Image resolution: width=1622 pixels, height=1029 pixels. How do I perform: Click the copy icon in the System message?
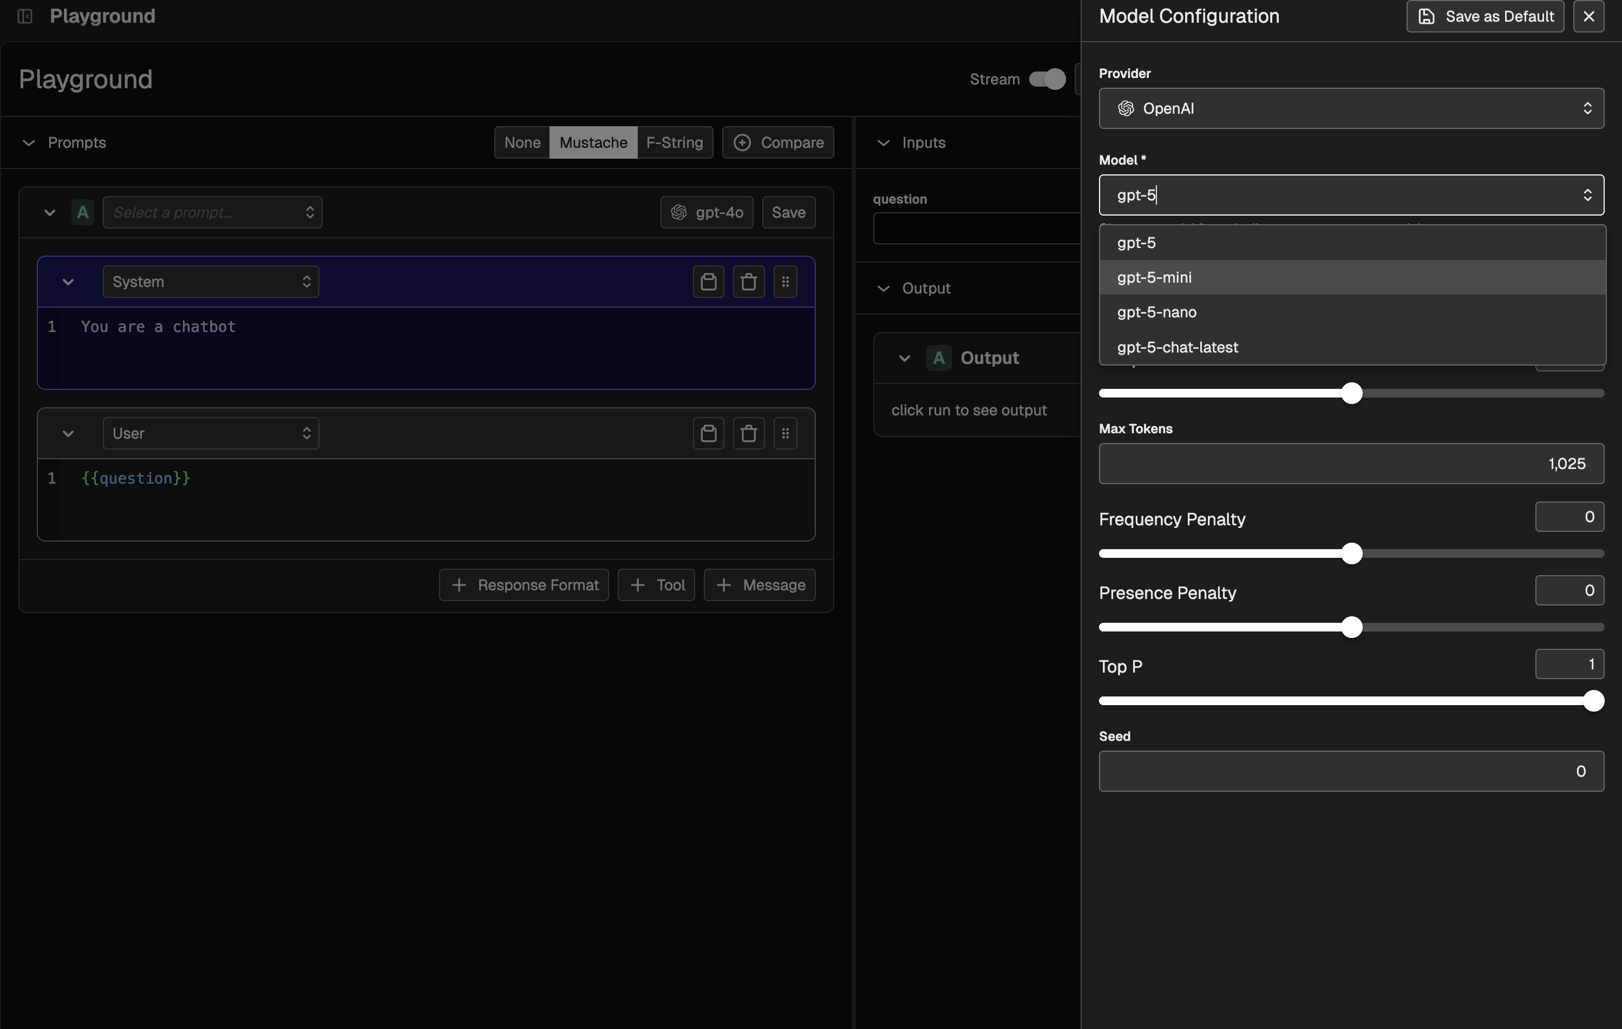(708, 282)
